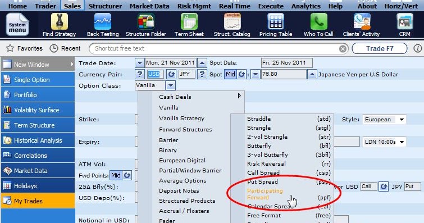The height and width of the screenshot is (223, 424).
Task: Refresh Fwd Points beside Mid button
Action: pos(127,175)
